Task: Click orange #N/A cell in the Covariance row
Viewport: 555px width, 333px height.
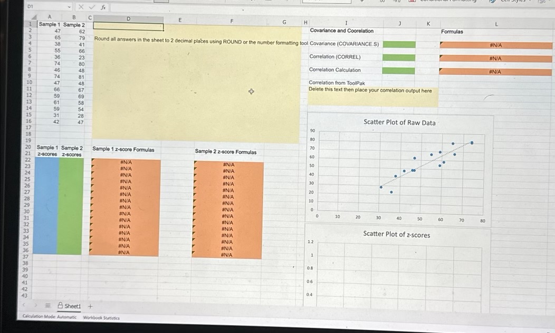Action: (x=495, y=45)
